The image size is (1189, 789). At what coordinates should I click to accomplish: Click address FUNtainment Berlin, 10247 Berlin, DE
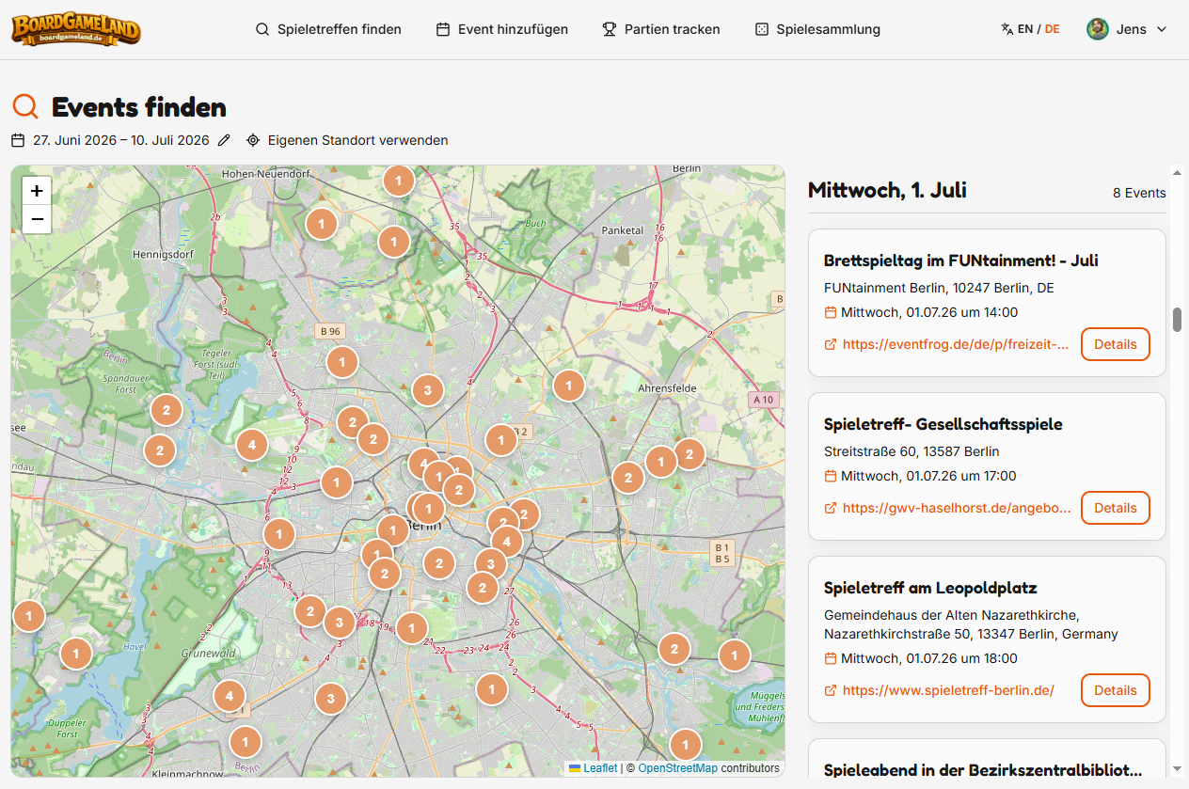tap(939, 288)
